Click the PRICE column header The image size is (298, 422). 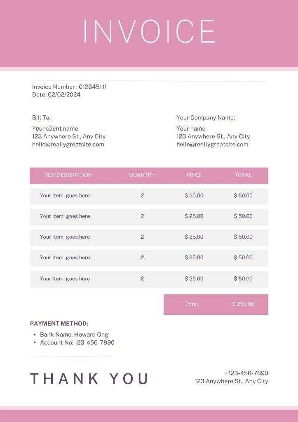pos(194,175)
